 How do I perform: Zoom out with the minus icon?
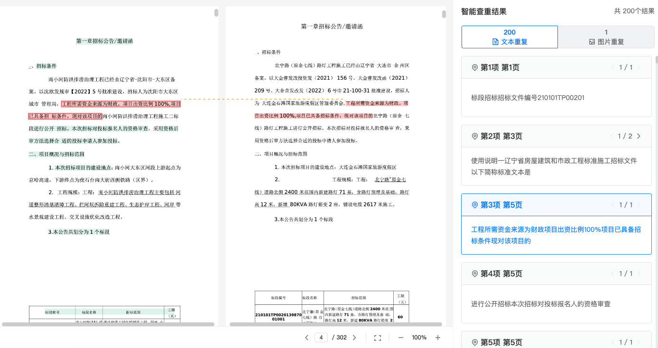point(401,338)
